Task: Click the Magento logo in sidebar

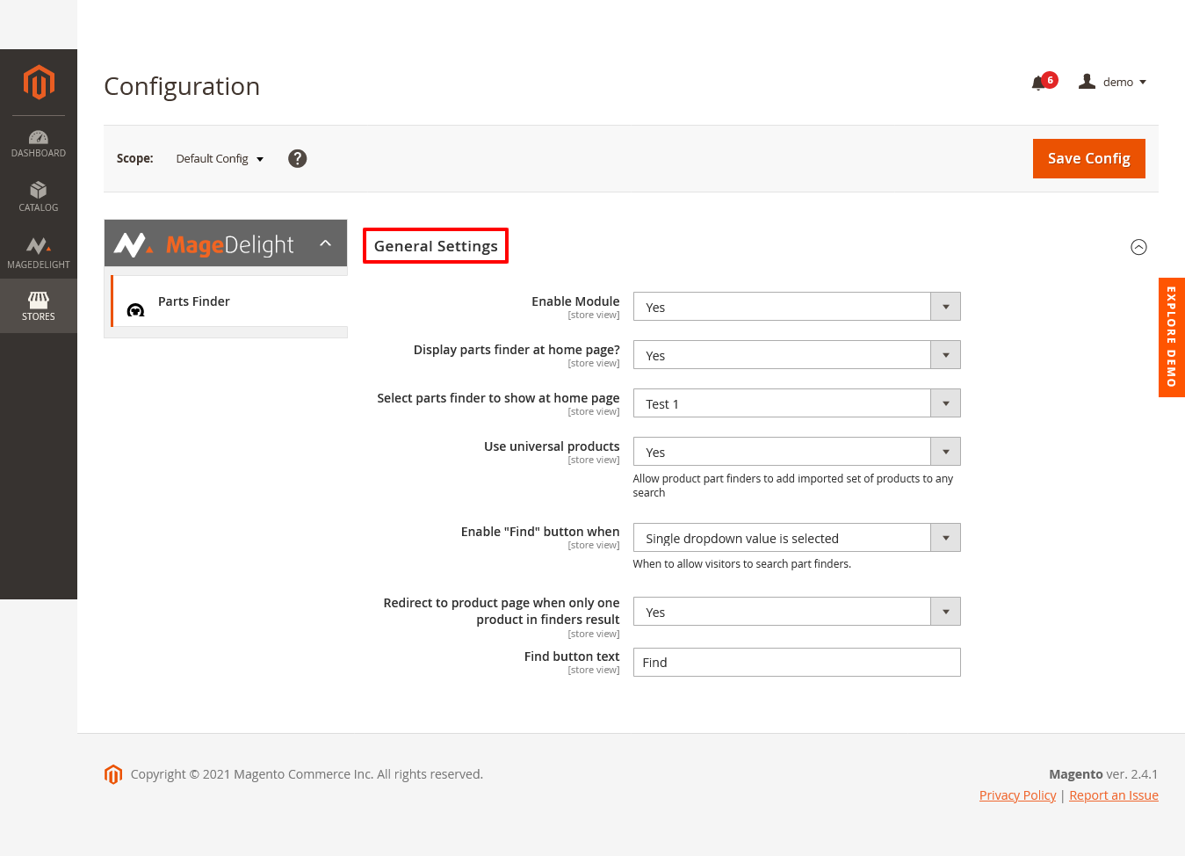Action: [39, 82]
